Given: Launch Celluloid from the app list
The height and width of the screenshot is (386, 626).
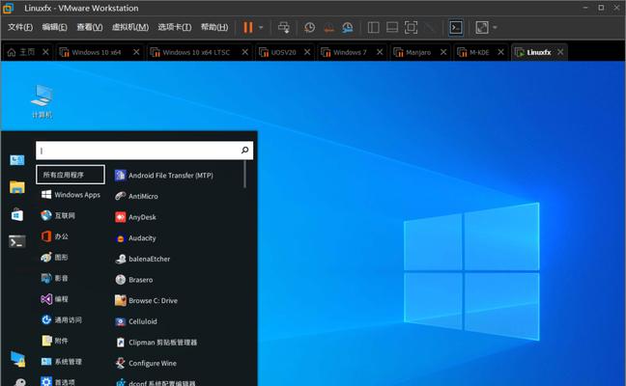Looking at the screenshot, I should click(136, 321).
